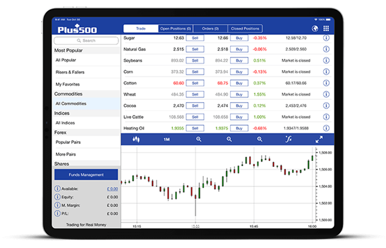This screenshot has height=248, width=386.
Task: Switch to Open Positions tab
Action: coord(176,29)
